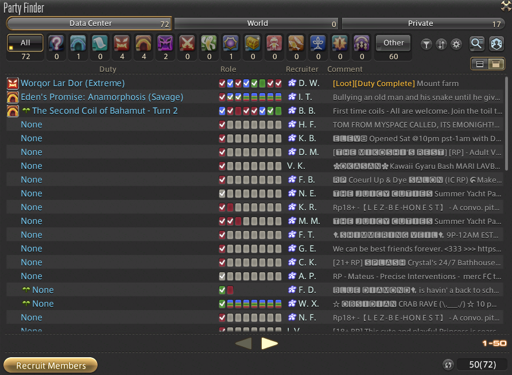Open the Party Finder gear settings
512x375 pixels.
(x=456, y=44)
